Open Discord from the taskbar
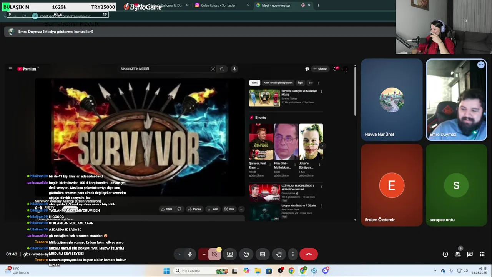 (326, 271)
